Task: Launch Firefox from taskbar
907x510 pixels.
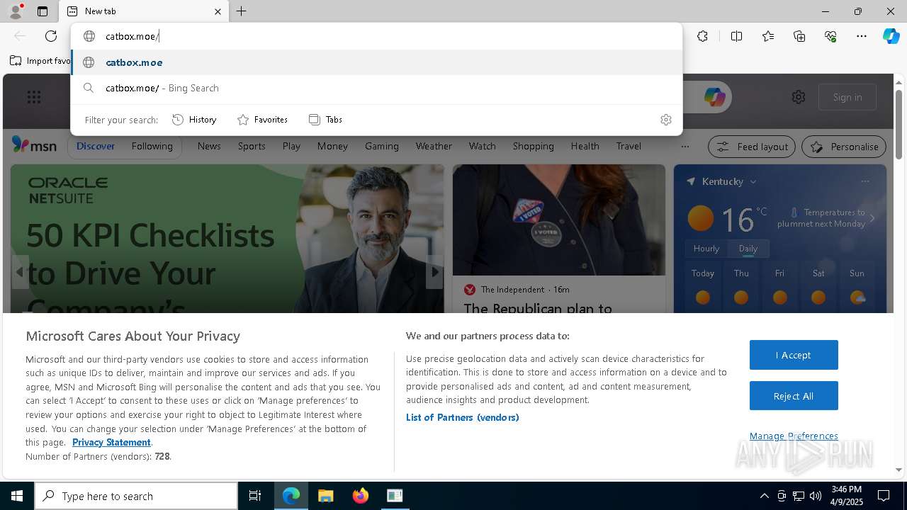Action: pos(360,496)
